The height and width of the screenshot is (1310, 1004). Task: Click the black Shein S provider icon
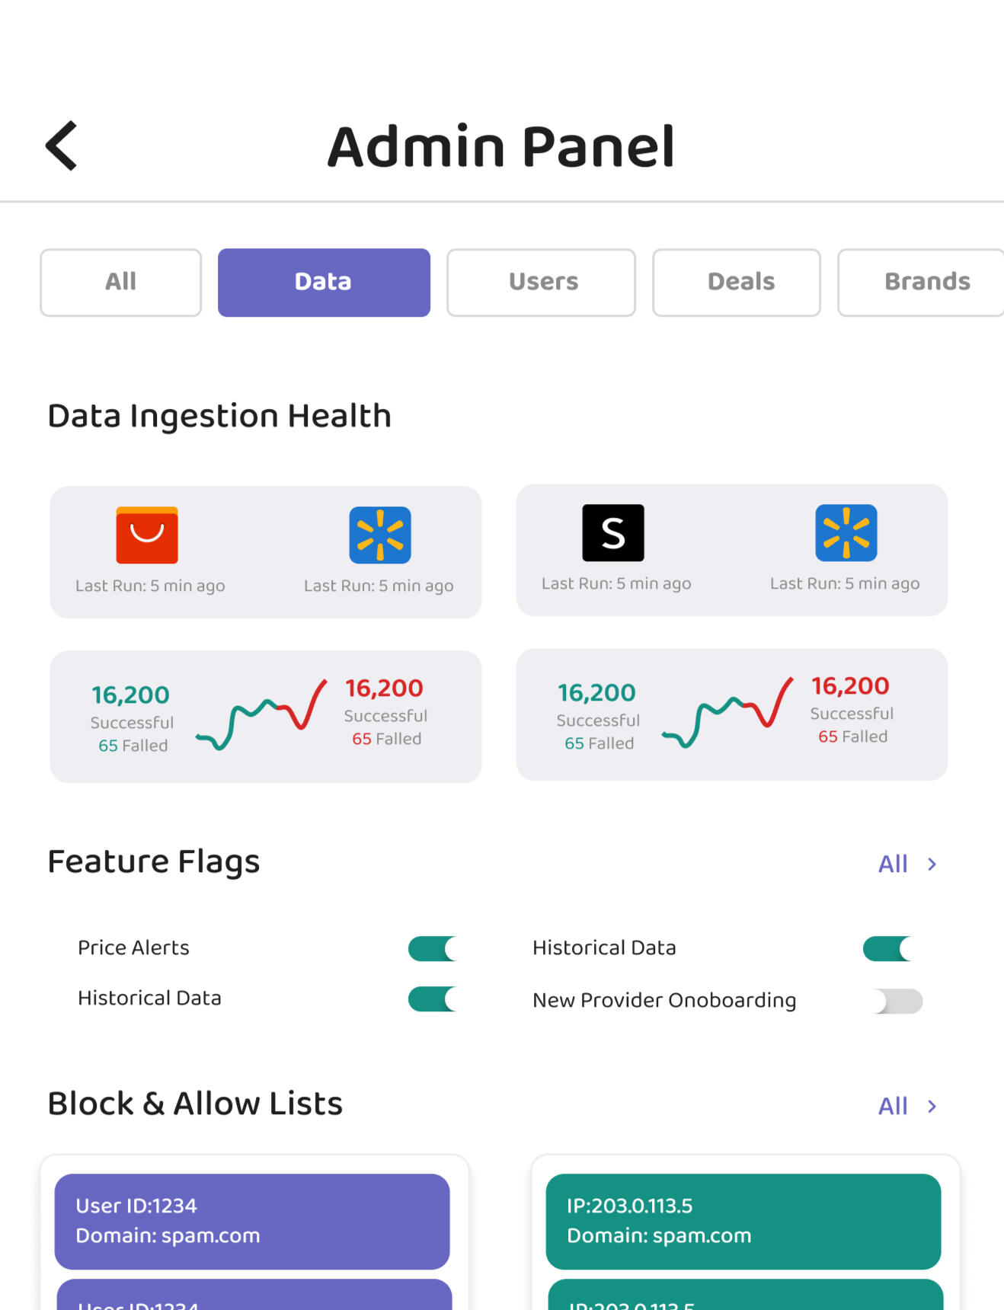pyautogui.click(x=613, y=533)
